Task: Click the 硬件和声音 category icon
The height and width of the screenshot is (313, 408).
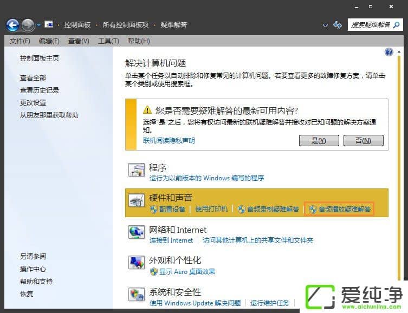Action: 136,201
